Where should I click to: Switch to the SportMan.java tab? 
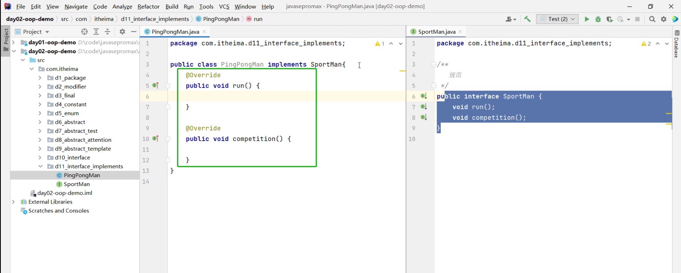click(x=437, y=32)
